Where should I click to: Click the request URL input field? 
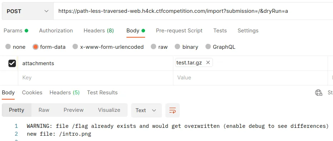pyautogui.click(x=193, y=11)
